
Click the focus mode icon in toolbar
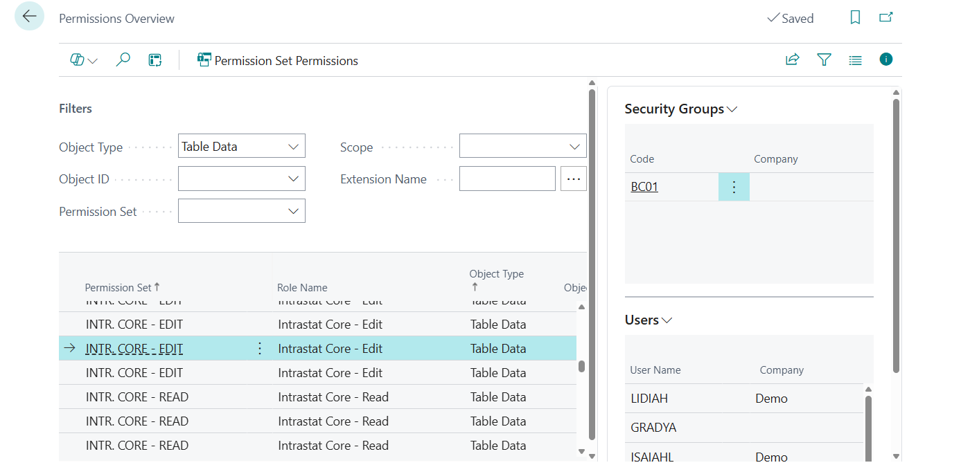pos(155,60)
